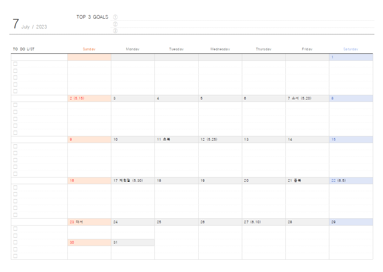The width and height of the screenshot is (383, 272).
Task: Select the Monday 10 date cell
Action: click(133, 140)
